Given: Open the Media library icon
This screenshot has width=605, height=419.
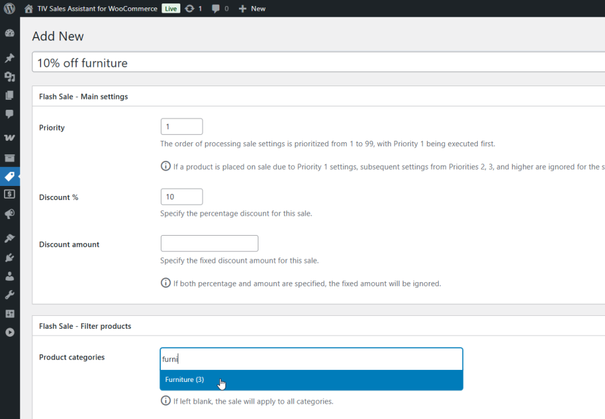Looking at the screenshot, I should (9, 77).
